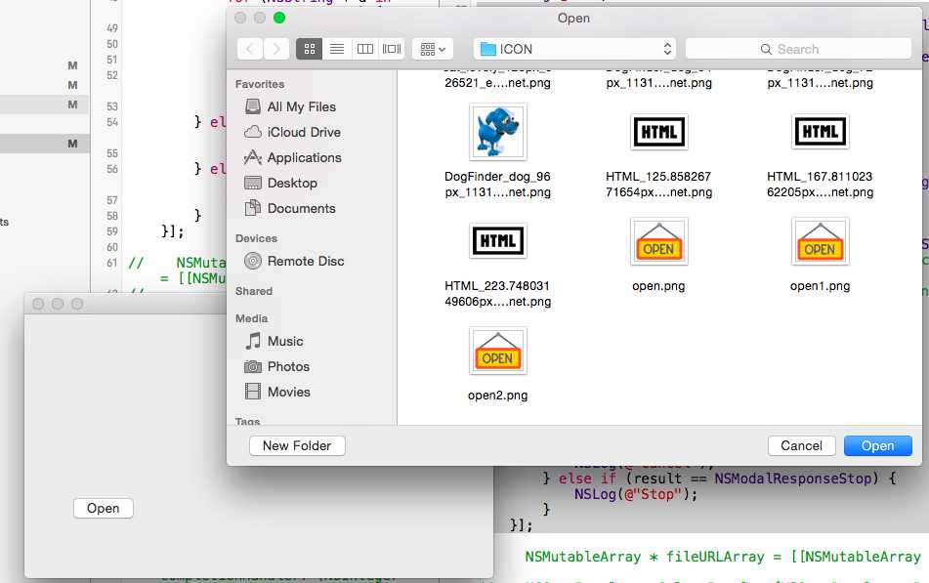
Task: Select the open2.png sign thumbnail
Action: 497,351
